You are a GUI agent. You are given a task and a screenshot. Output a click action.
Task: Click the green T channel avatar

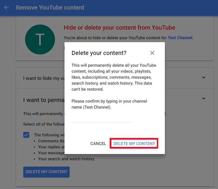click(40, 39)
